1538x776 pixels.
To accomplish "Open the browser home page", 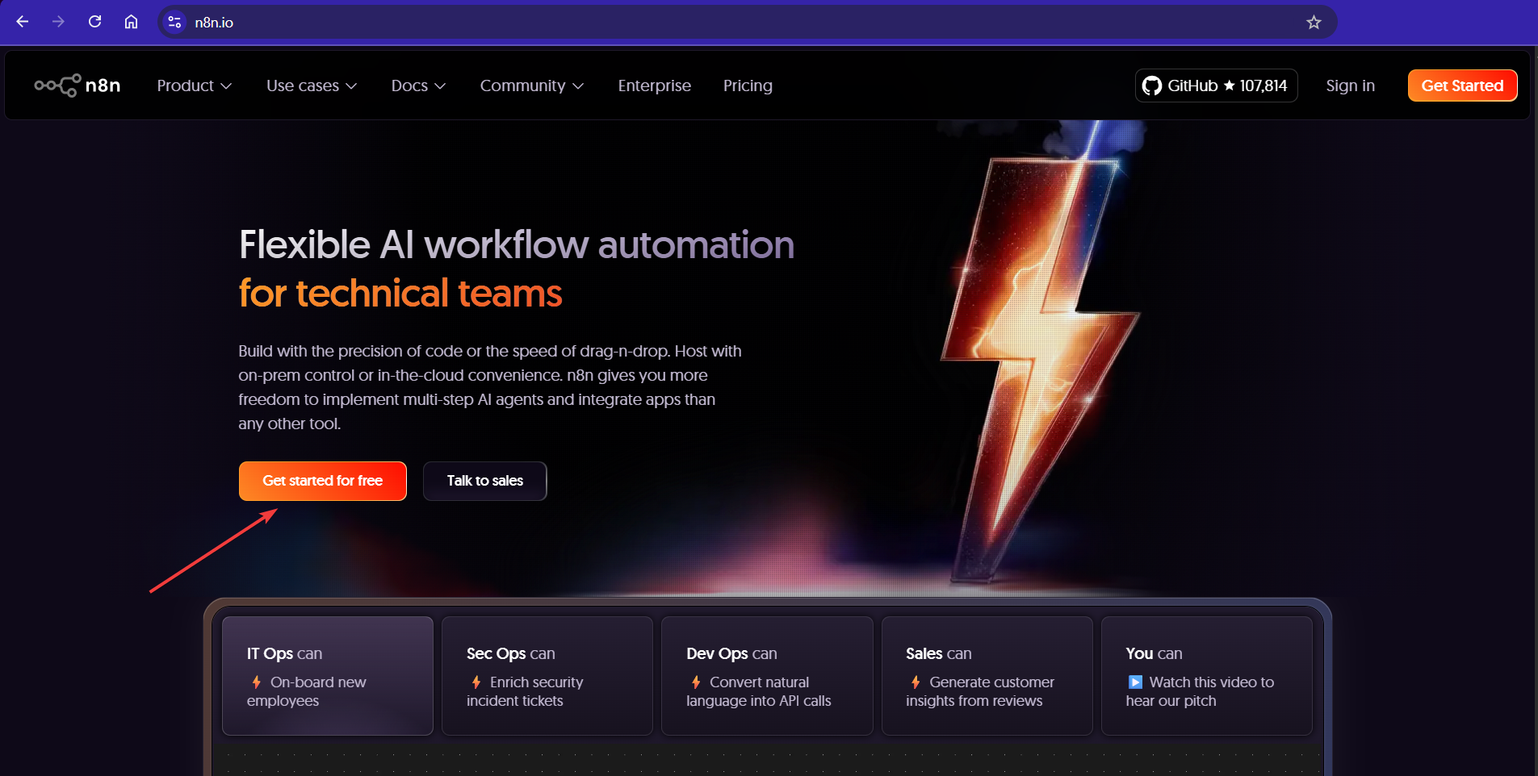I will 132,22.
